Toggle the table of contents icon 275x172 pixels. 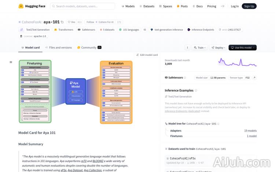pos(11,62)
